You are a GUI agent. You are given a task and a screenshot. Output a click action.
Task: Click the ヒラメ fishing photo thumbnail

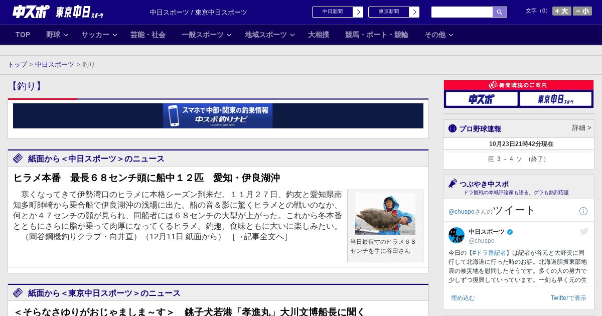coord(385,214)
